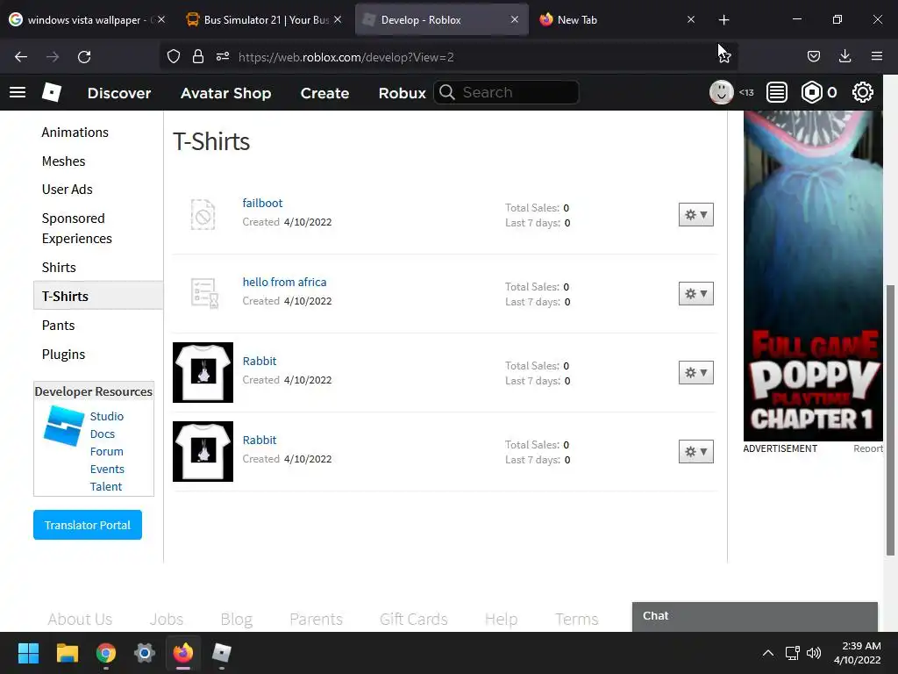Show hidden system tray icons
898x674 pixels.
point(768,653)
